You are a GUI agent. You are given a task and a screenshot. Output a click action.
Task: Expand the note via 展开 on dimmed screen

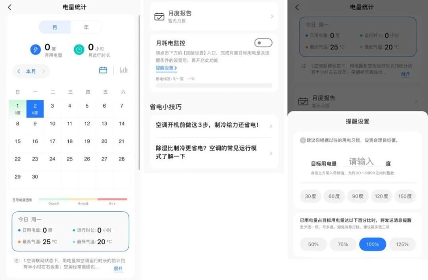click(x=405, y=74)
